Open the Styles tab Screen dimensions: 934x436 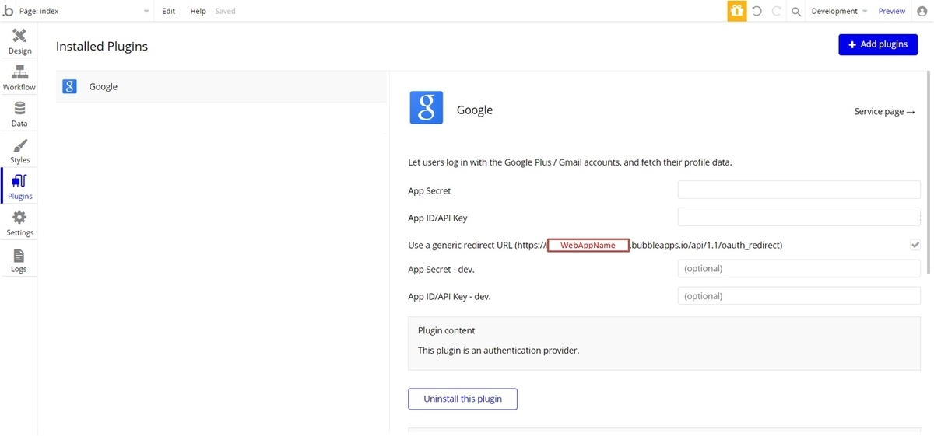click(19, 152)
